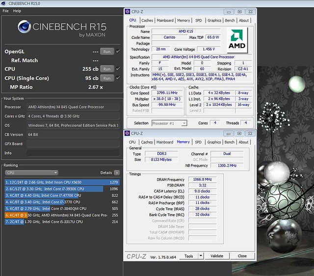
Task: Select ranking entry Intel Core i7-3840QM CPU
Action: (x=62, y=208)
